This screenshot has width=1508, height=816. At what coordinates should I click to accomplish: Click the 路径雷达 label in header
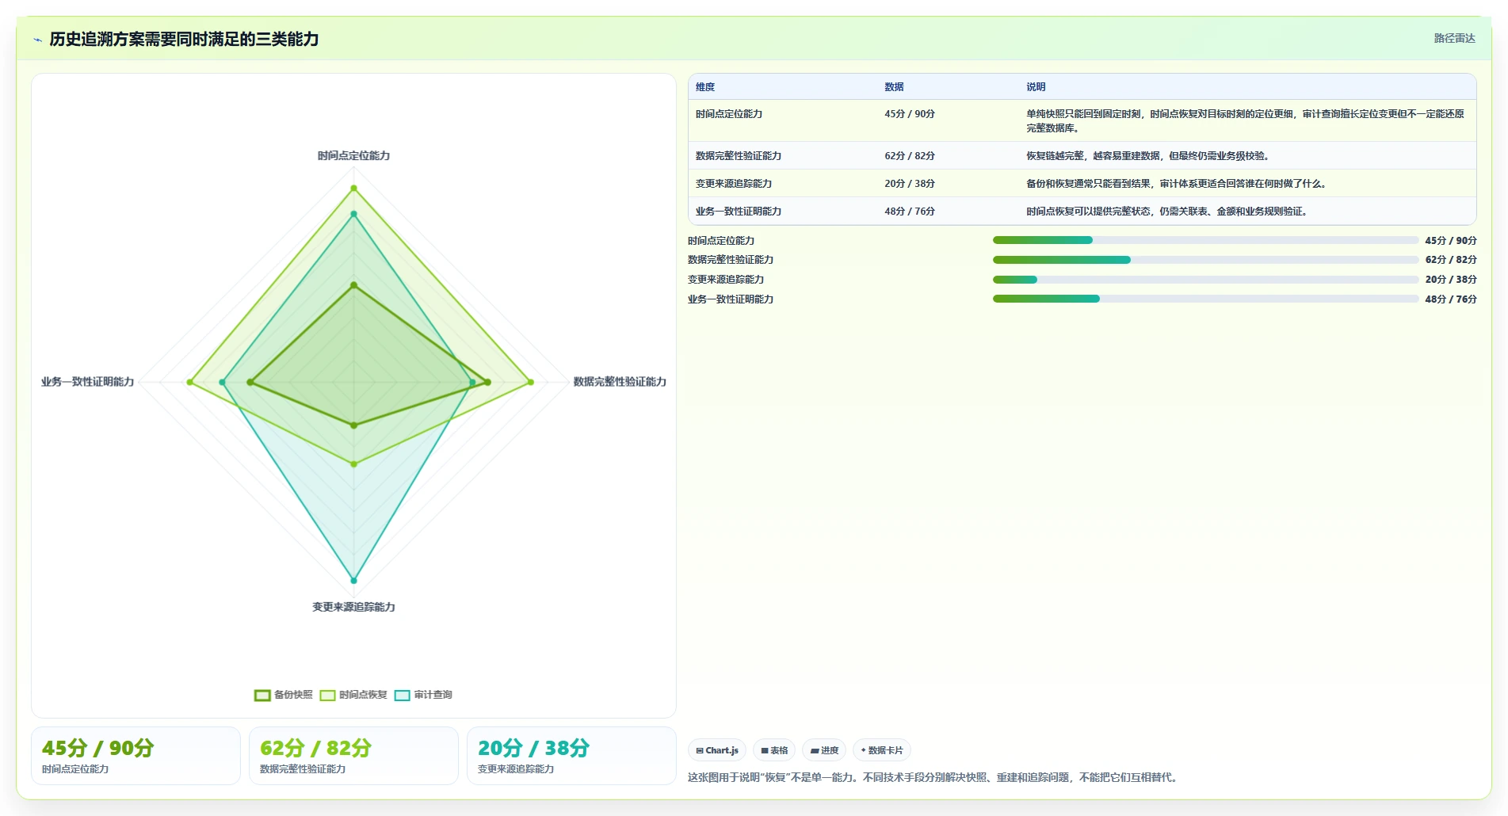(x=1454, y=38)
